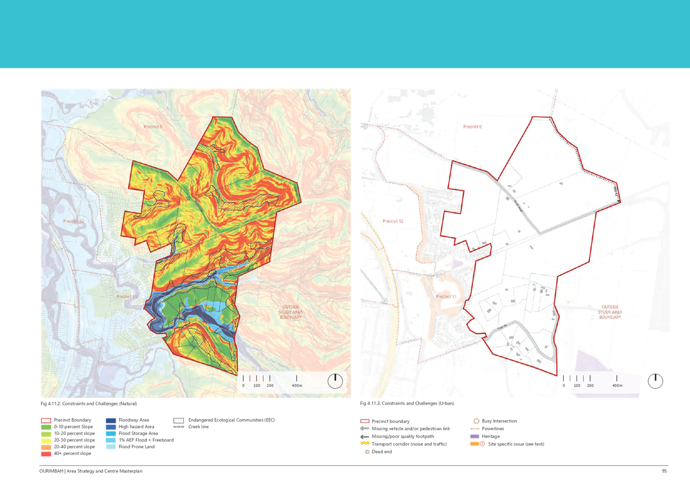
Task: Click the Missing vehicle/pedestrian link arrow icon
Action: (365, 429)
